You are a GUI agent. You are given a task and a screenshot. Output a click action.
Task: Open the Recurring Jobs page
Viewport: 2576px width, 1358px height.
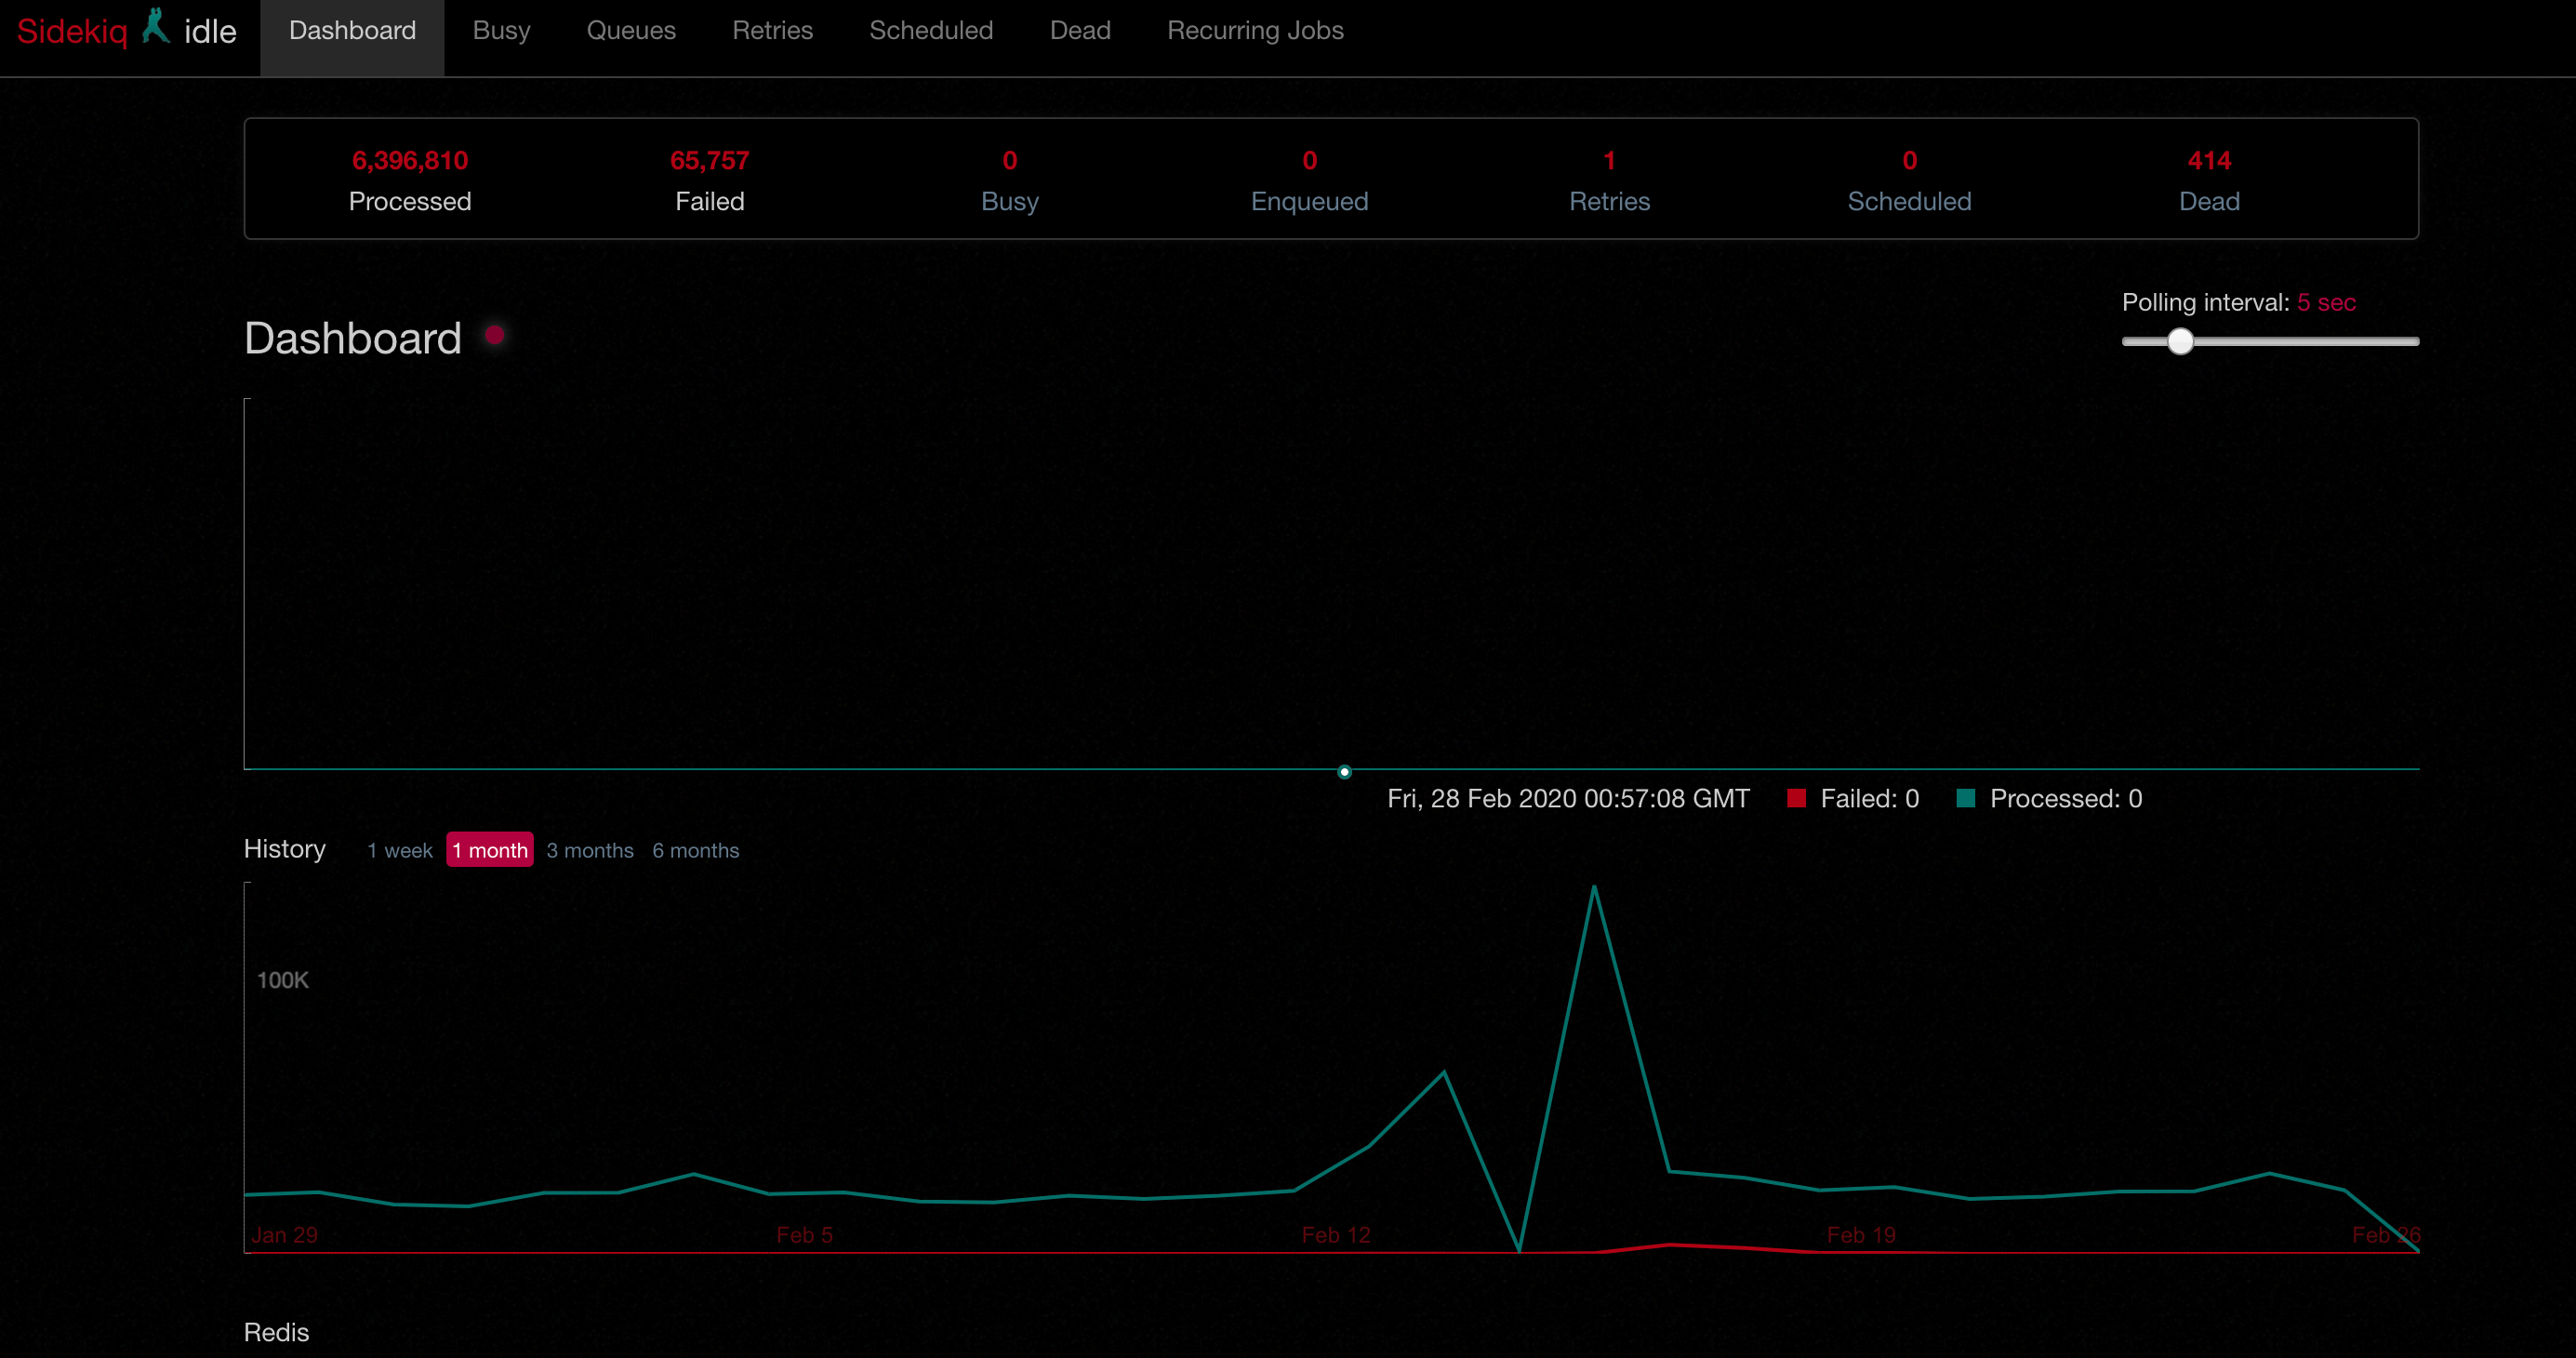click(x=1255, y=30)
